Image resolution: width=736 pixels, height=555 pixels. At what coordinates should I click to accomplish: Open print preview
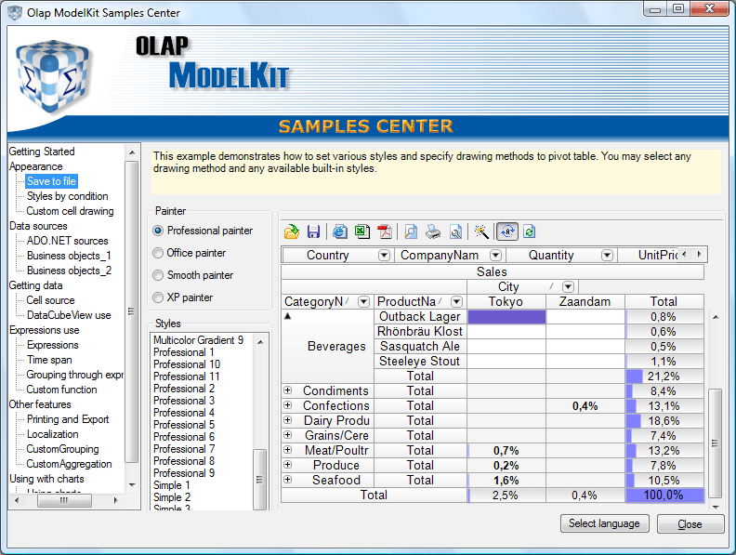pyautogui.click(x=411, y=231)
